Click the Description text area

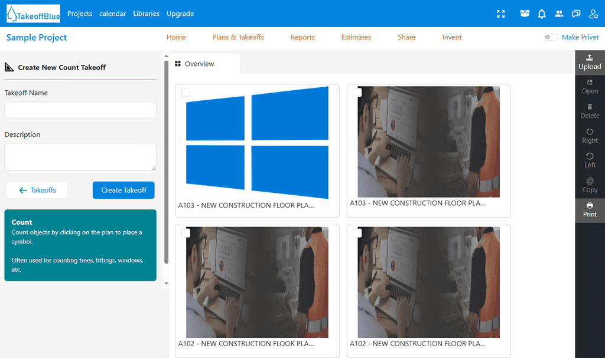[x=80, y=157]
